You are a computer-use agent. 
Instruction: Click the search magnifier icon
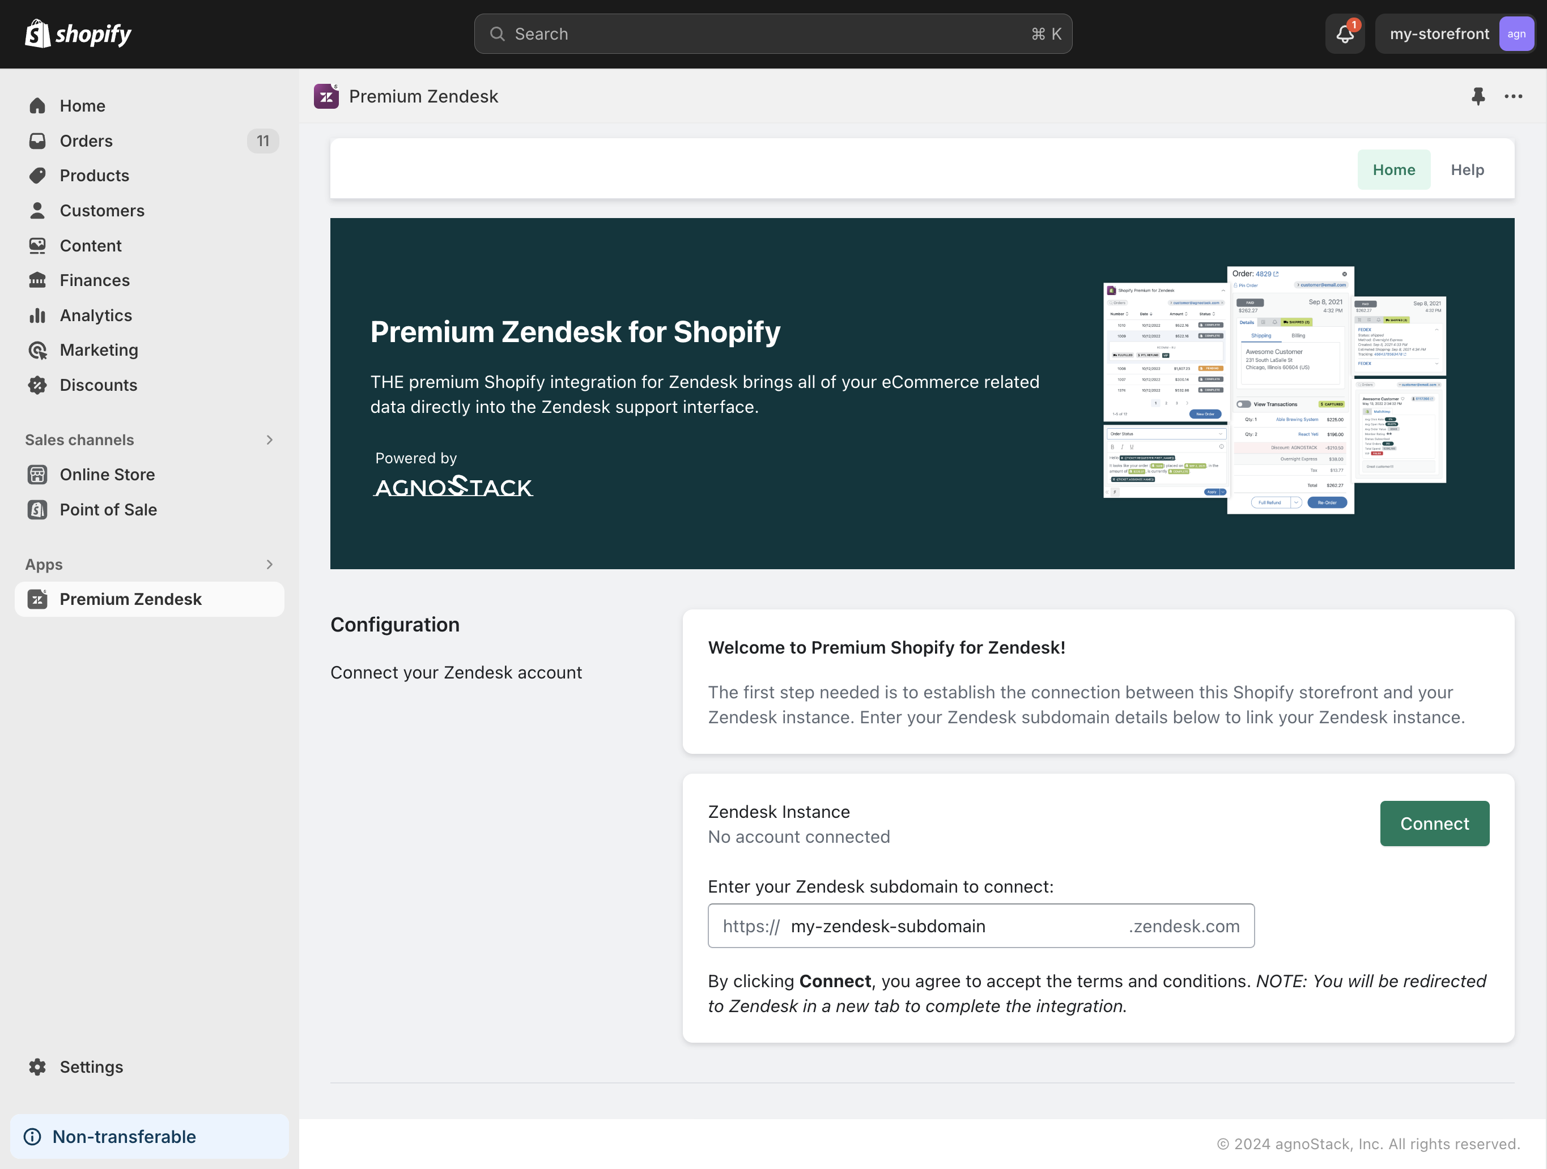(x=498, y=33)
